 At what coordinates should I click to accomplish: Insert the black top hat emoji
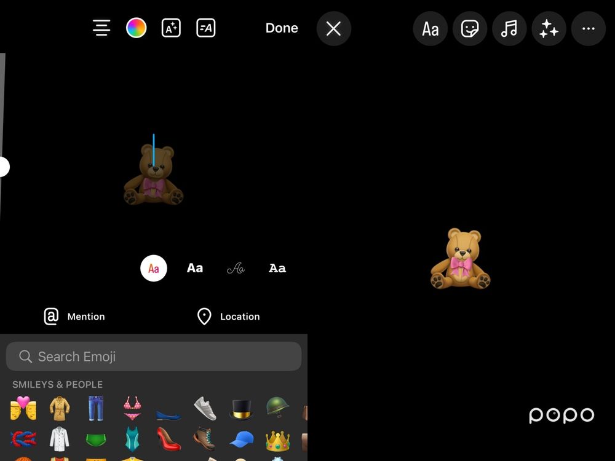coord(241,409)
